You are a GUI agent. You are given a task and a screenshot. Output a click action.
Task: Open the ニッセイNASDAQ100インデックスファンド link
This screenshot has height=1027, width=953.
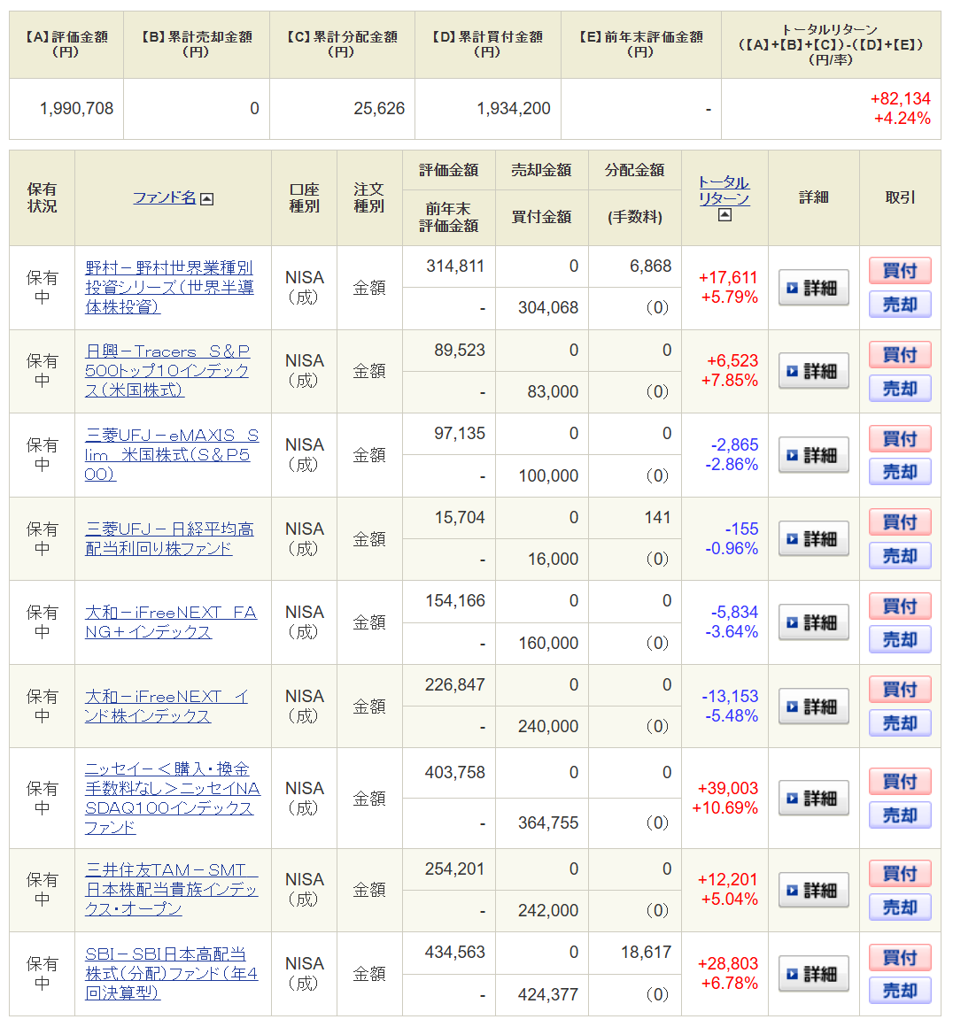pos(173,798)
